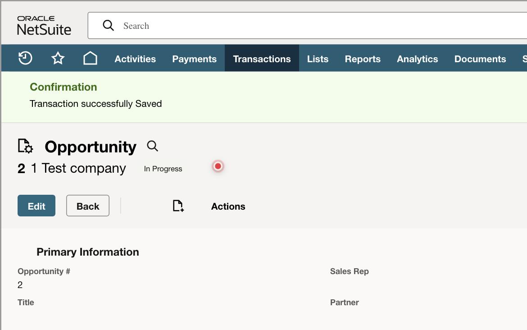The image size is (527, 330).
Task: Click the red recording dot indicator
Action: [x=218, y=166]
